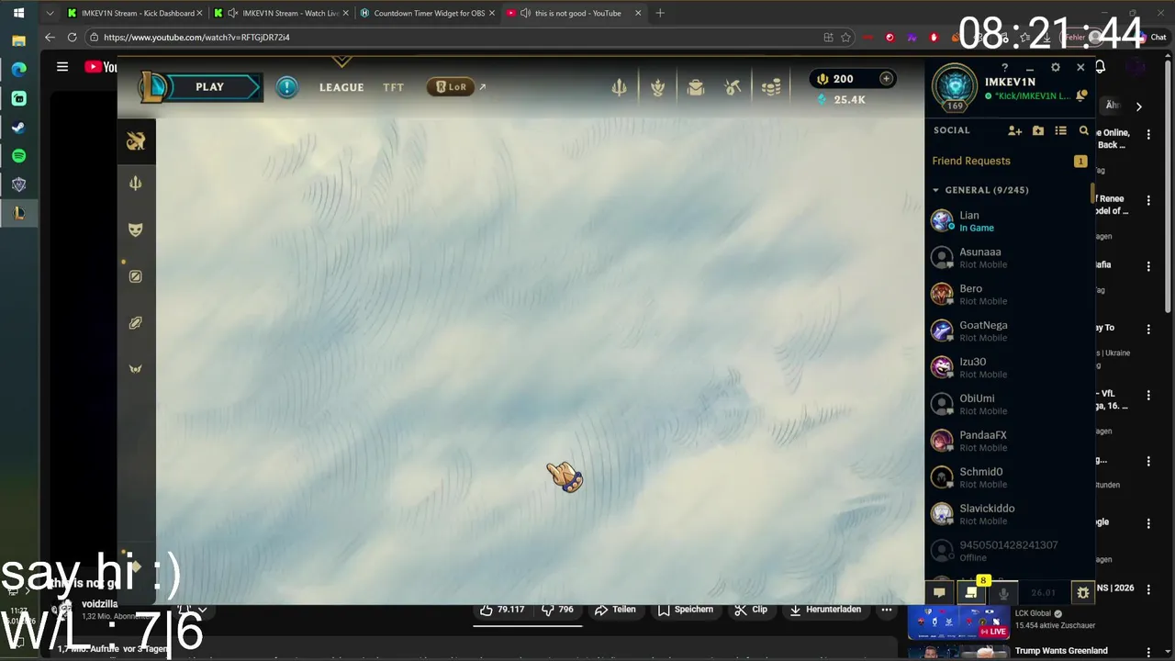Open the Champion Mastery crest icon in top bar

point(657,87)
